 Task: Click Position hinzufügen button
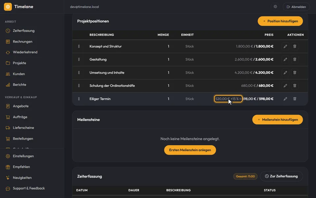[x=280, y=21]
